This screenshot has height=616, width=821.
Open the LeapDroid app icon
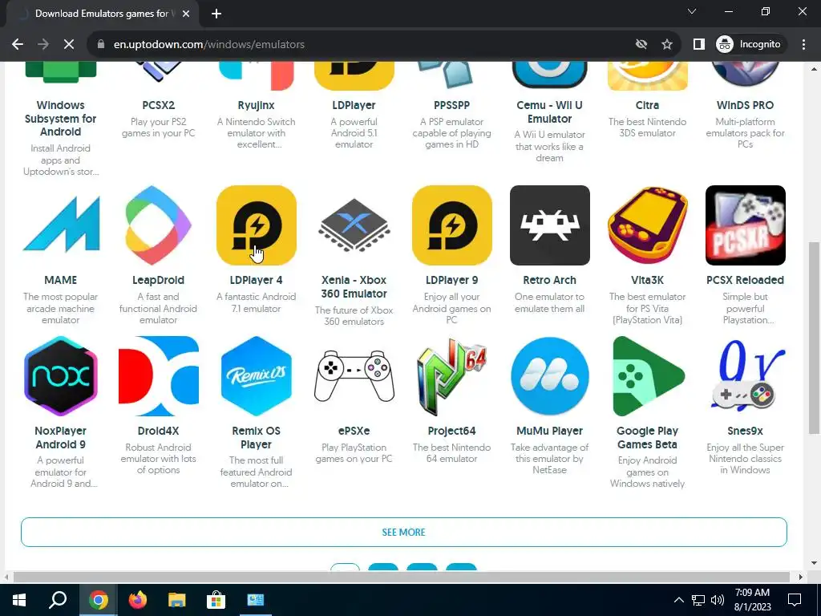[x=158, y=225]
